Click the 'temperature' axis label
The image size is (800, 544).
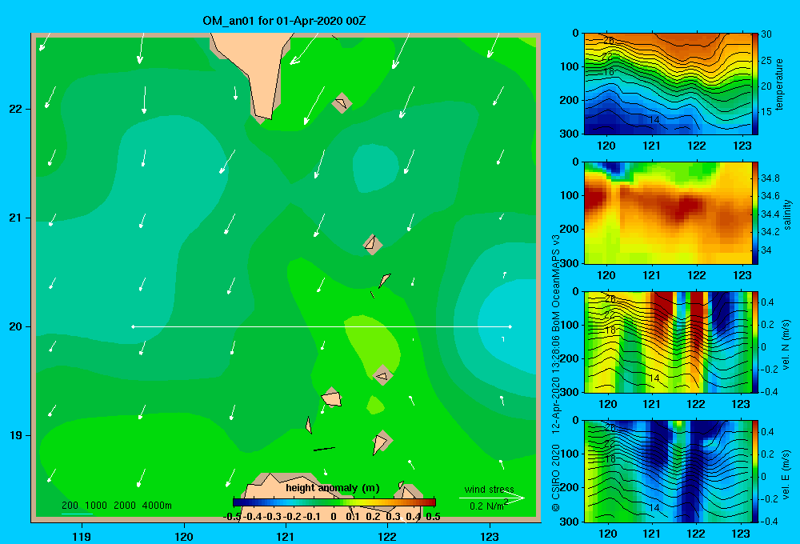[x=778, y=85]
